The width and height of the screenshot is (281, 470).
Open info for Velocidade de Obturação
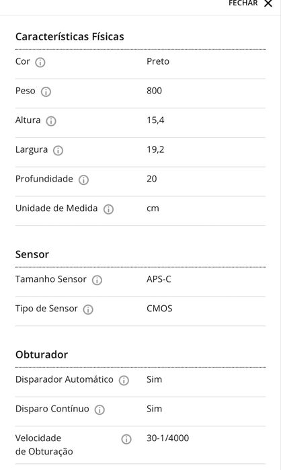(126, 439)
